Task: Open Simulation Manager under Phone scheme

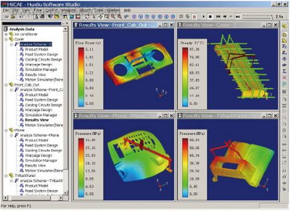Action: 41,161
